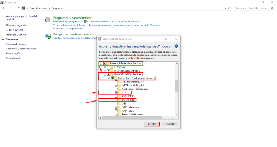Open Cambiar la configuración predeterminada link
This screenshot has height=147, width=277.
click(x=75, y=38)
